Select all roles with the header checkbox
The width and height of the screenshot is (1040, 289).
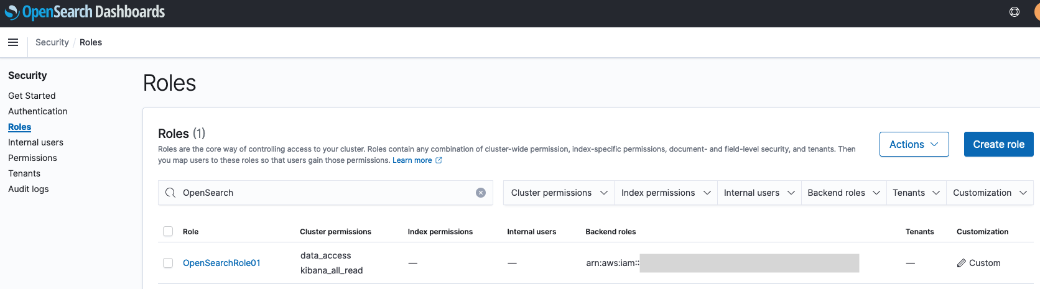[x=168, y=231]
